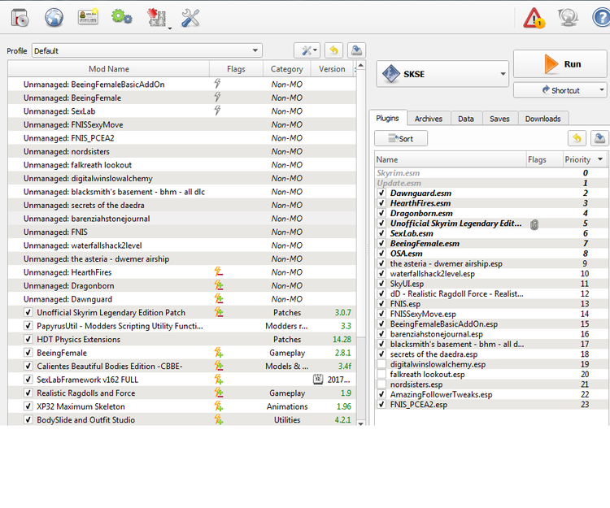Sort plugins by Name column header
Screen dimensions: 610x508
pos(451,159)
